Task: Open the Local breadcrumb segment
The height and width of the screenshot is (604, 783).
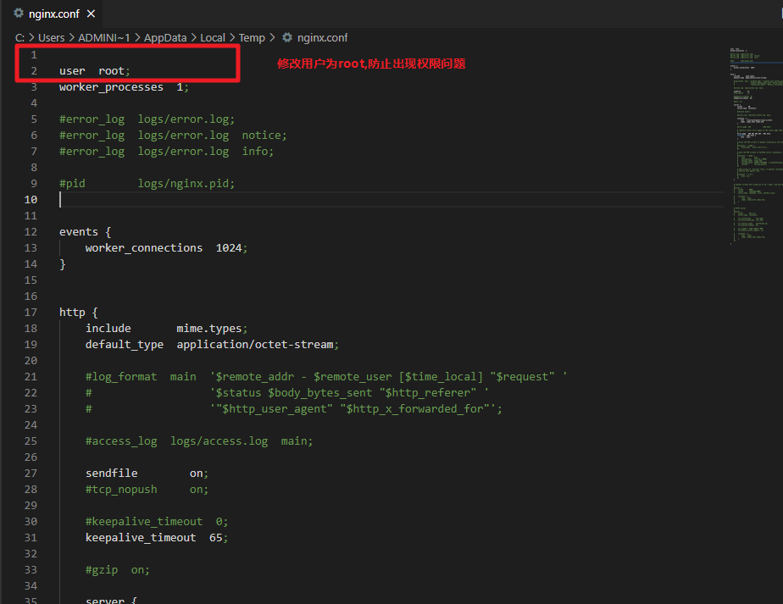Action: click(213, 38)
